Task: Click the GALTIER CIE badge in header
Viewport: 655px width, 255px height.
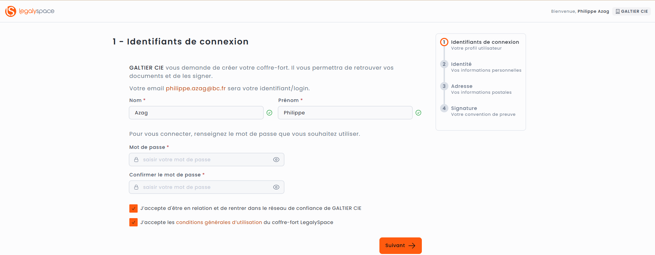Action: tap(632, 11)
